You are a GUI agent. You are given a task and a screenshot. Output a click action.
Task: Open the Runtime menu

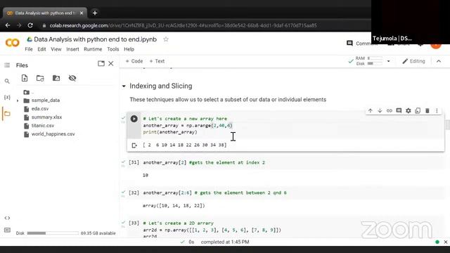pyautogui.click(x=93, y=49)
